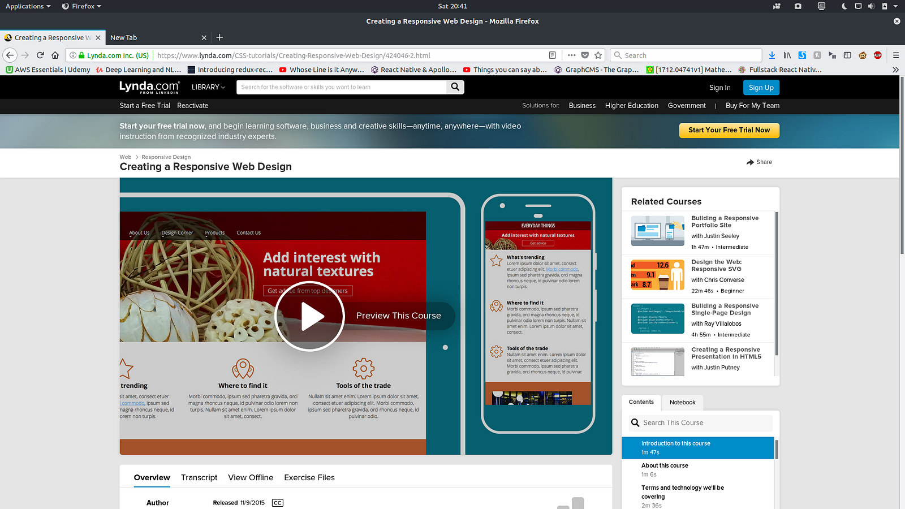The height and width of the screenshot is (509, 905).
Task: Select the Contents tab
Action: tap(641, 402)
